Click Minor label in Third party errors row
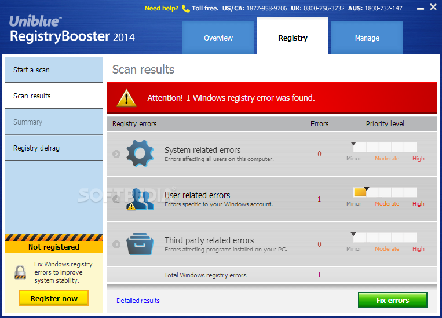Image resolution: width=442 pixels, height=318 pixels. click(x=354, y=249)
